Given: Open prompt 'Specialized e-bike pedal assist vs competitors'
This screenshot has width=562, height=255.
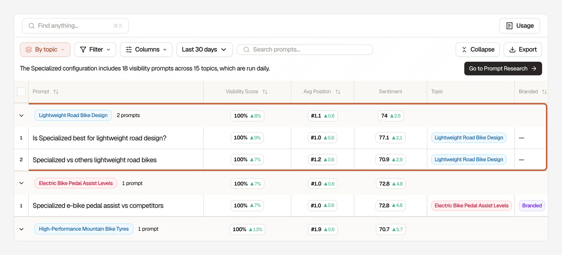Looking at the screenshot, I should tap(98, 206).
